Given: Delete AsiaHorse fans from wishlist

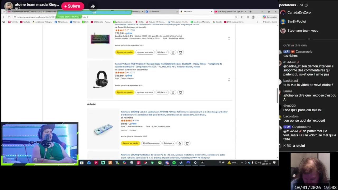Looking at the screenshot, I should pyautogui.click(x=187, y=143).
